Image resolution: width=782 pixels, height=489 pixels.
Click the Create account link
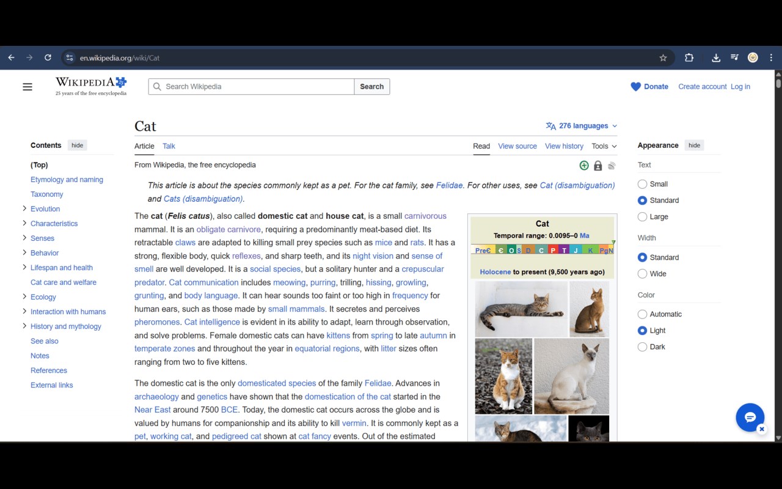703,87
